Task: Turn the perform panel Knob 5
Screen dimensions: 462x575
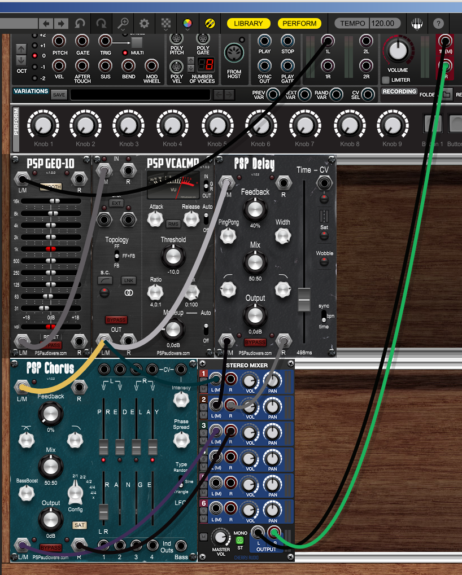Action: pos(217,125)
